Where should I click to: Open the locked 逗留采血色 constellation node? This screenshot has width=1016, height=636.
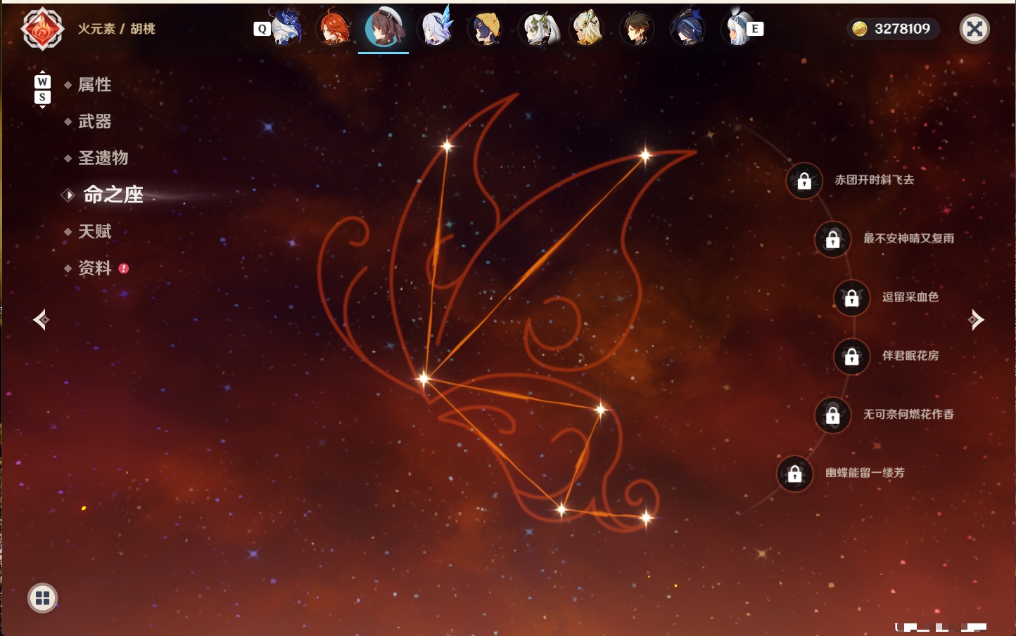coord(851,298)
